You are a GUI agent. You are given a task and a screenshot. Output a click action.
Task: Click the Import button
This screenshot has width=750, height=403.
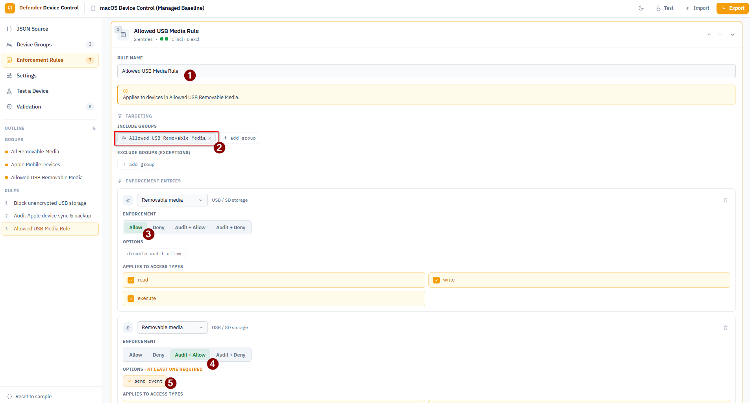coord(697,8)
